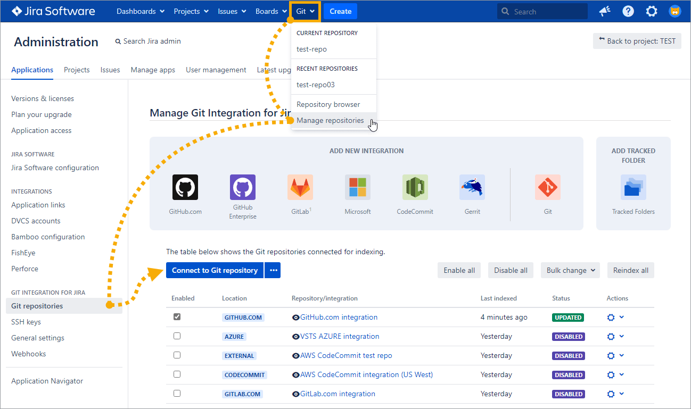Choose the Microsoft integration icon
This screenshot has height=409, width=691.
pyautogui.click(x=358, y=187)
